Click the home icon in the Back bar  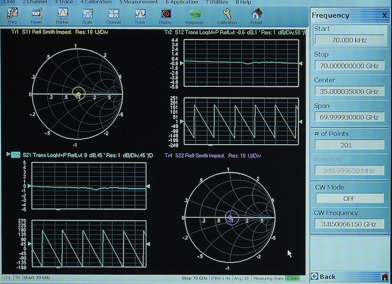(385, 277)
